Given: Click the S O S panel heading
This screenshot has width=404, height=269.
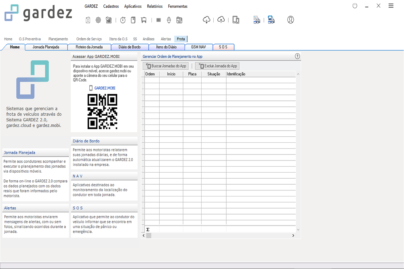Looking at the screenshot, I should pos(78,208).
